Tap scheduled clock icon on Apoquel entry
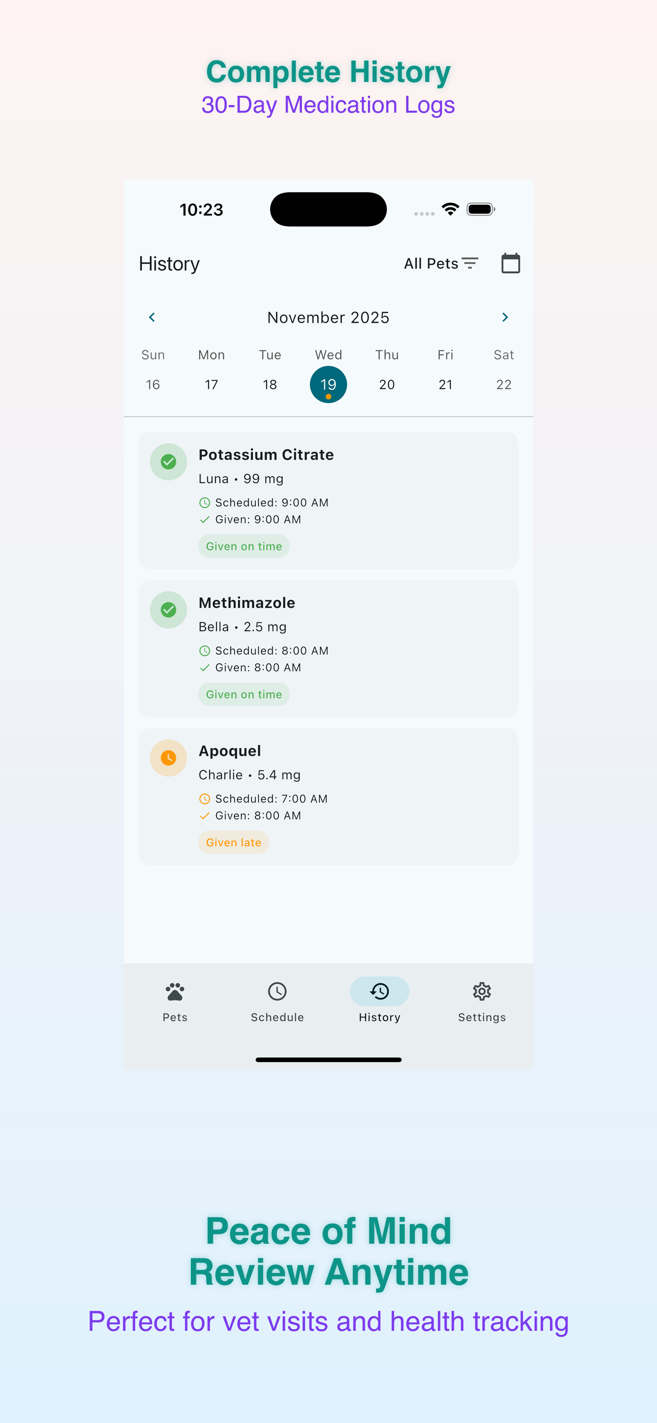Image resolution: width=657 pixels, height=1423 pixels. pyautogui.click(x=205, y=799)
